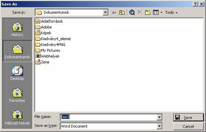Expand the Save in folder dropdown
206x132 pixels.
pyautogui.click(x=105, y=12)
